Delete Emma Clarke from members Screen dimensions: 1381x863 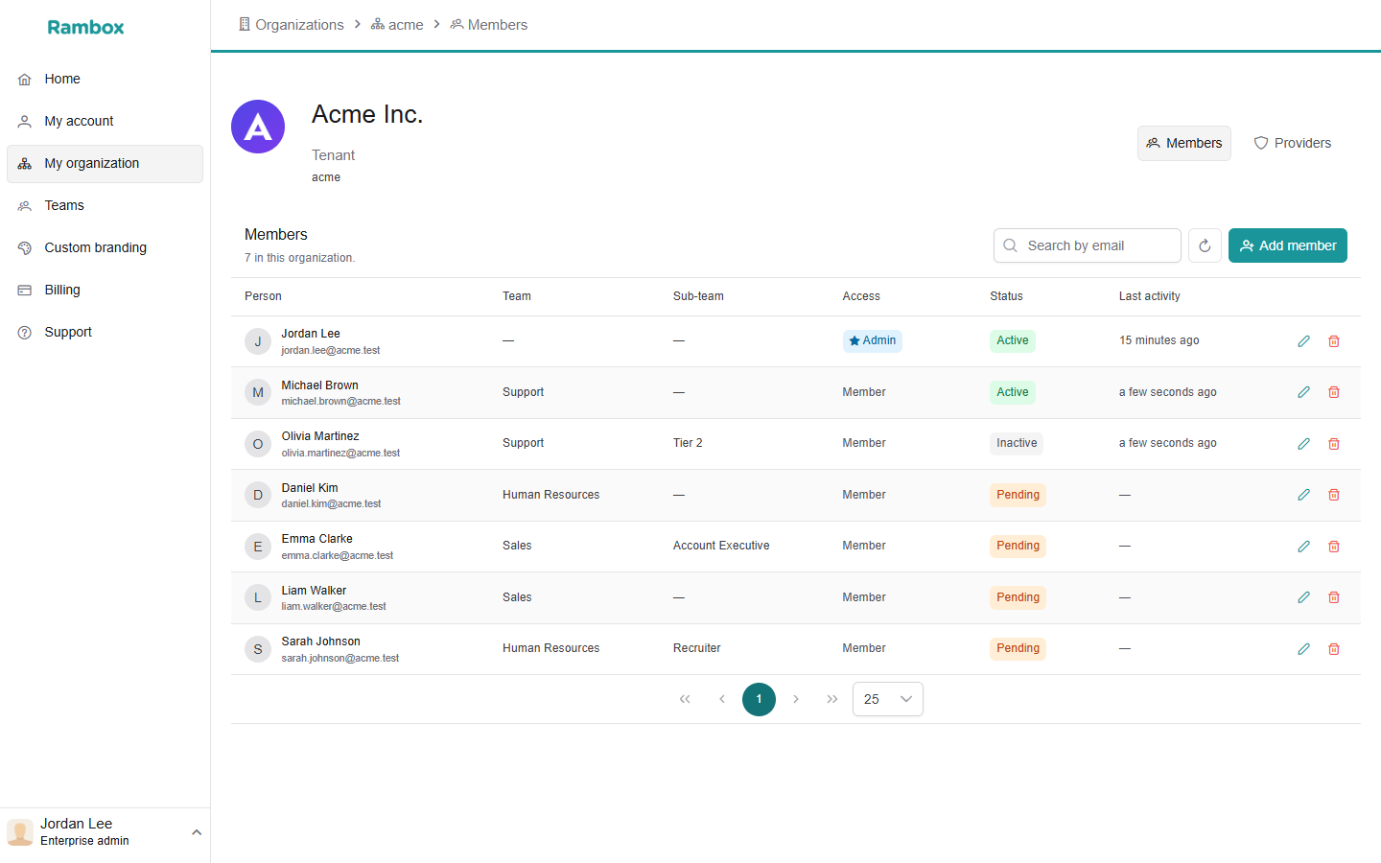click(x=1333, y=547)
